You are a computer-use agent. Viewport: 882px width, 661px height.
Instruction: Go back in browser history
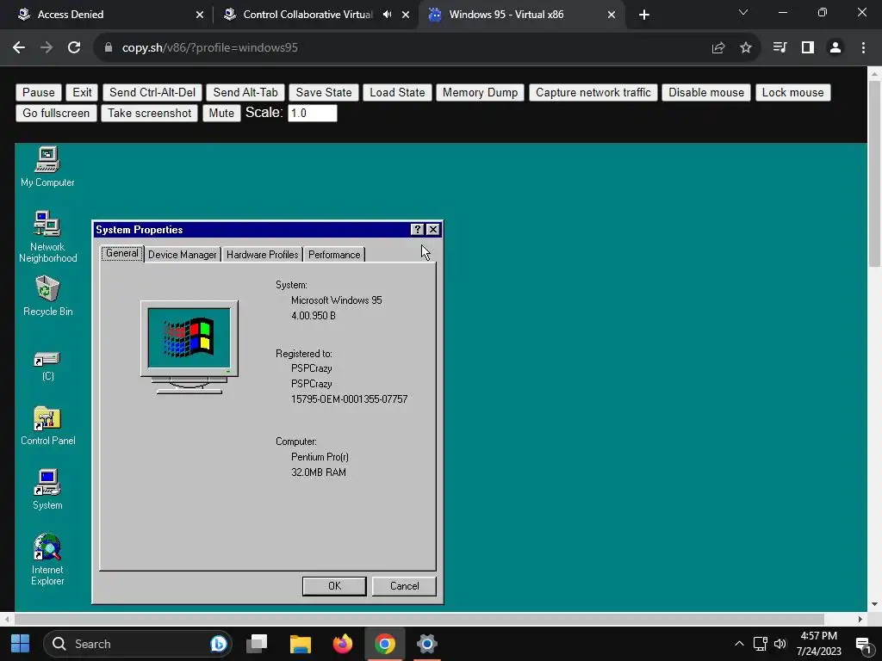pos(19,48)
